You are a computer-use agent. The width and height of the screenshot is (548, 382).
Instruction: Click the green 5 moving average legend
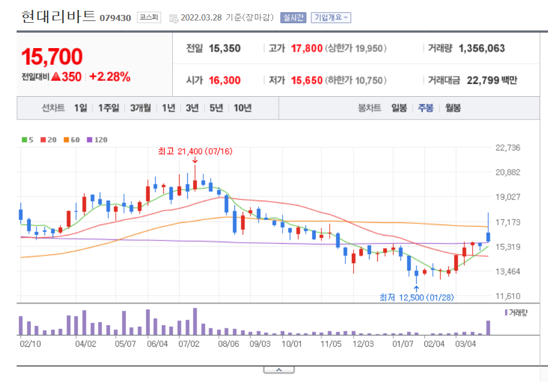tap(28, 140)
